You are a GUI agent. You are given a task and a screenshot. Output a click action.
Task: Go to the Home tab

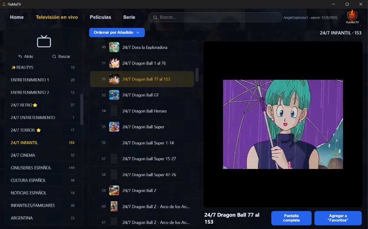(17, 17)
